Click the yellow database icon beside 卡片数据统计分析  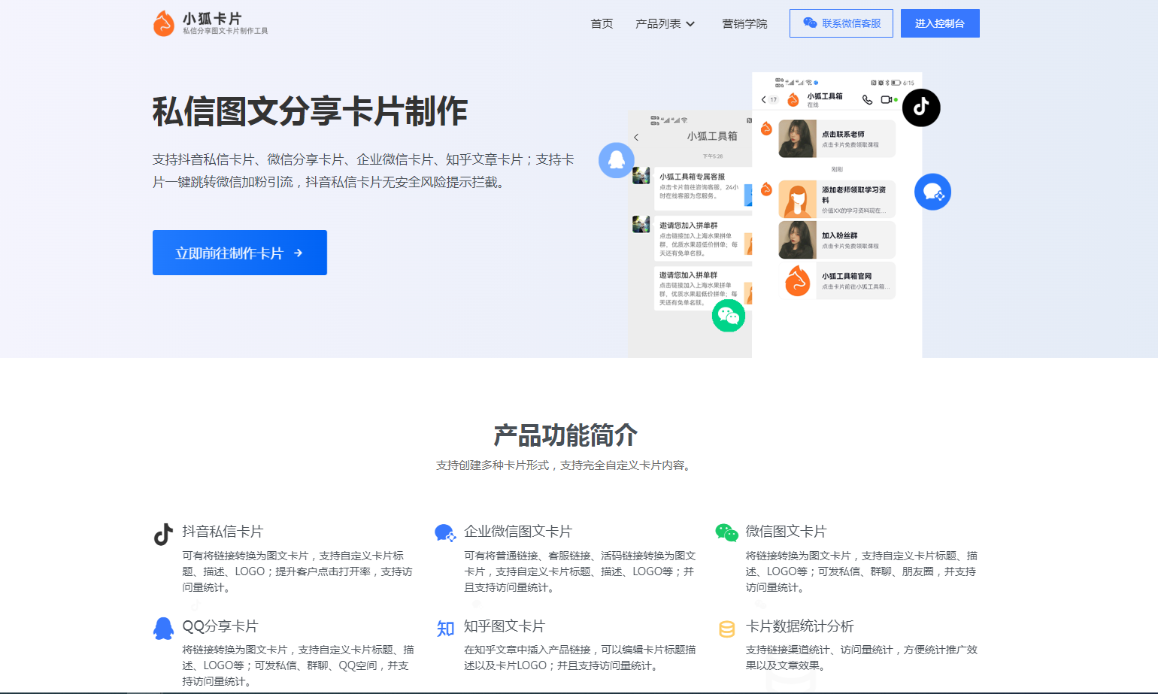point(726,629)
